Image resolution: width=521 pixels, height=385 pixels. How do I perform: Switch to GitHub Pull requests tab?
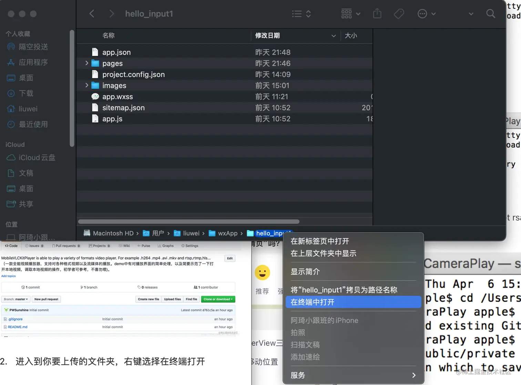[x=66, y=246]
